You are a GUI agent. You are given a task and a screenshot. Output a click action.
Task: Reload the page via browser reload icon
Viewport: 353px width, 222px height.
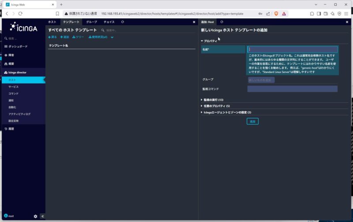click(20, 14)
